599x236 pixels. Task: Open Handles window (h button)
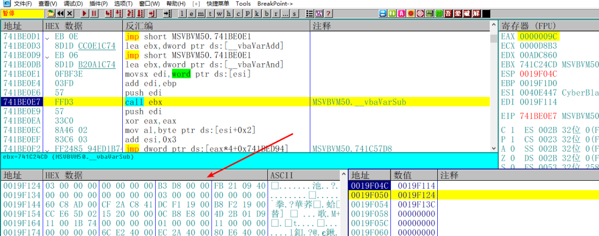(229, 13)
